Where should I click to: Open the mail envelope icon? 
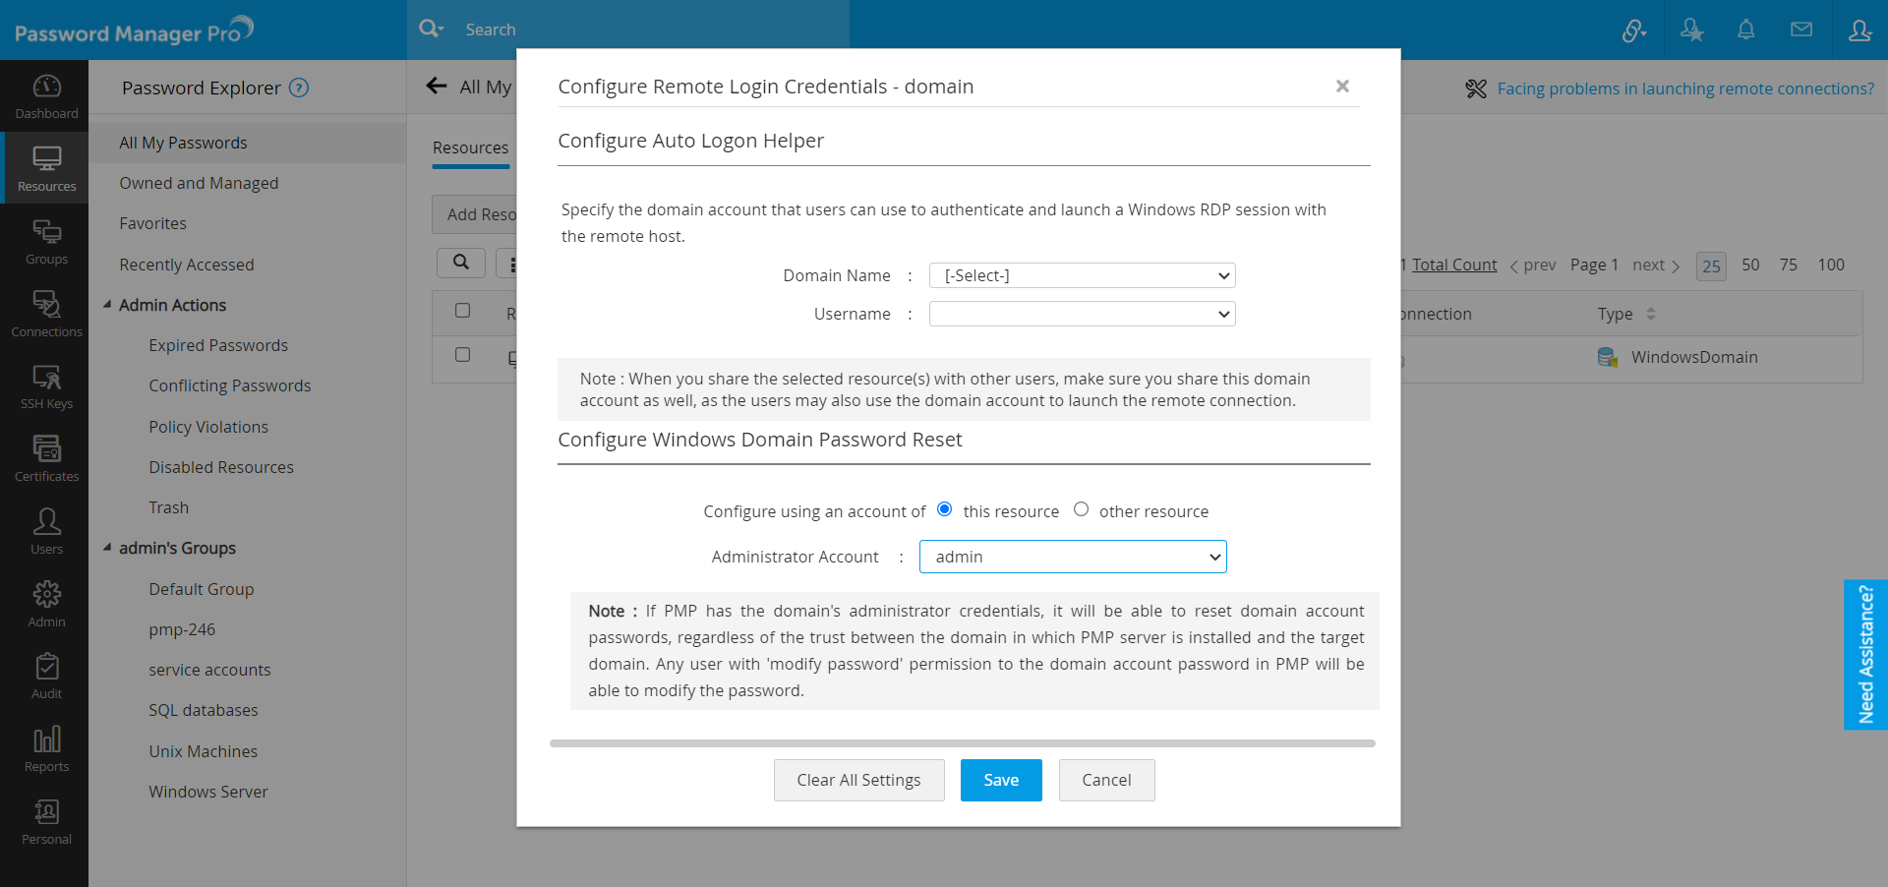pyautogui.click(x=1800, y=30)
